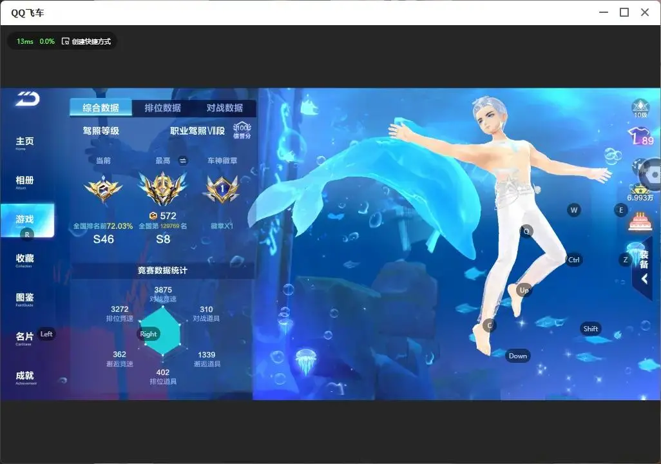This screenshot has height=464, width=661.
Task: Open the 成就 achievement section
Action: 25,377
